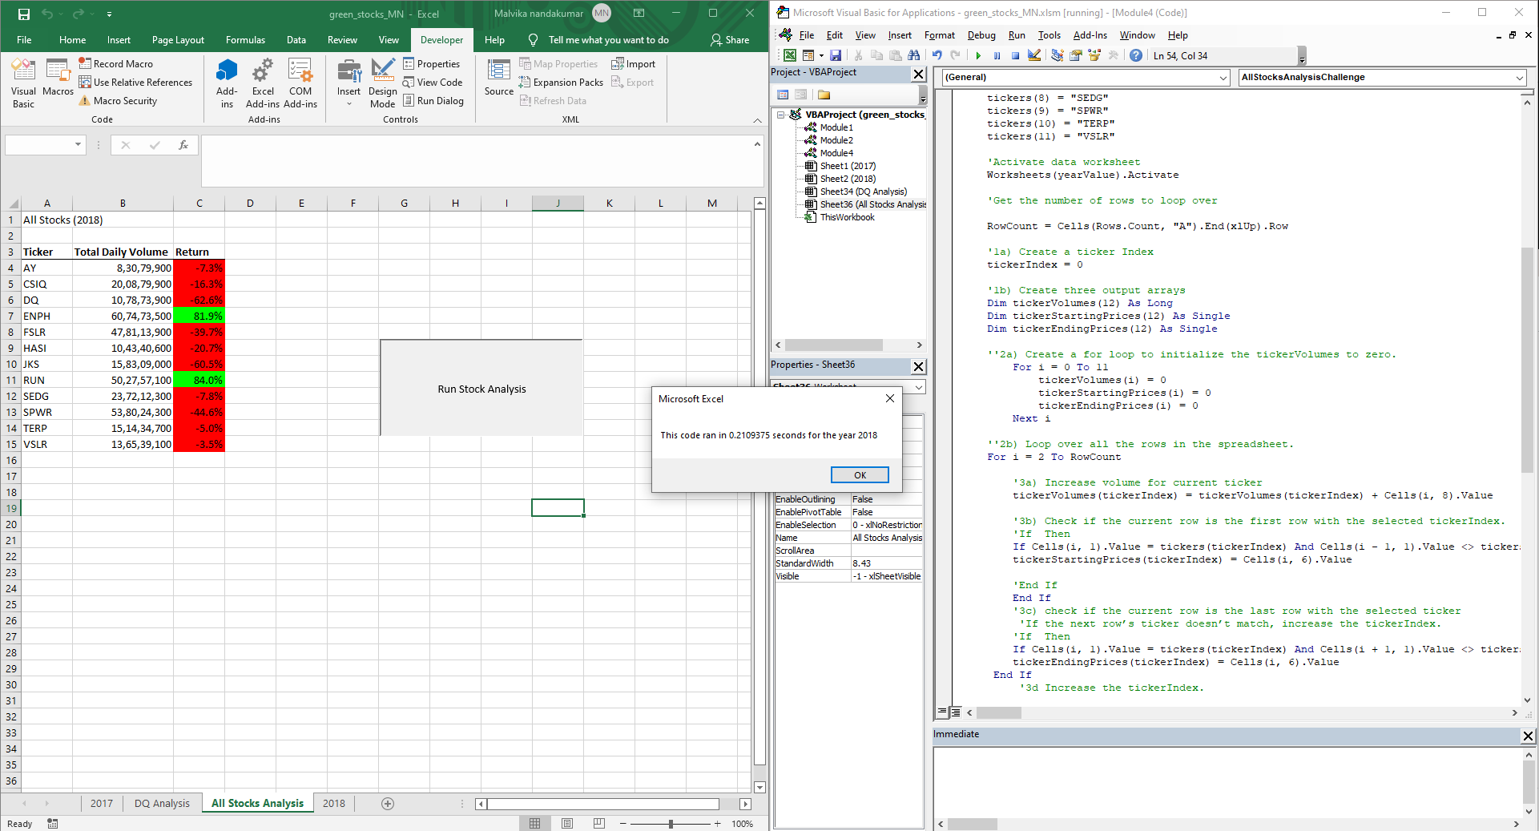This screenshot has height=831, width=1539.
Task: Toggle Design Mode in Excel Developer ribbon
Action: coord(383,84)
